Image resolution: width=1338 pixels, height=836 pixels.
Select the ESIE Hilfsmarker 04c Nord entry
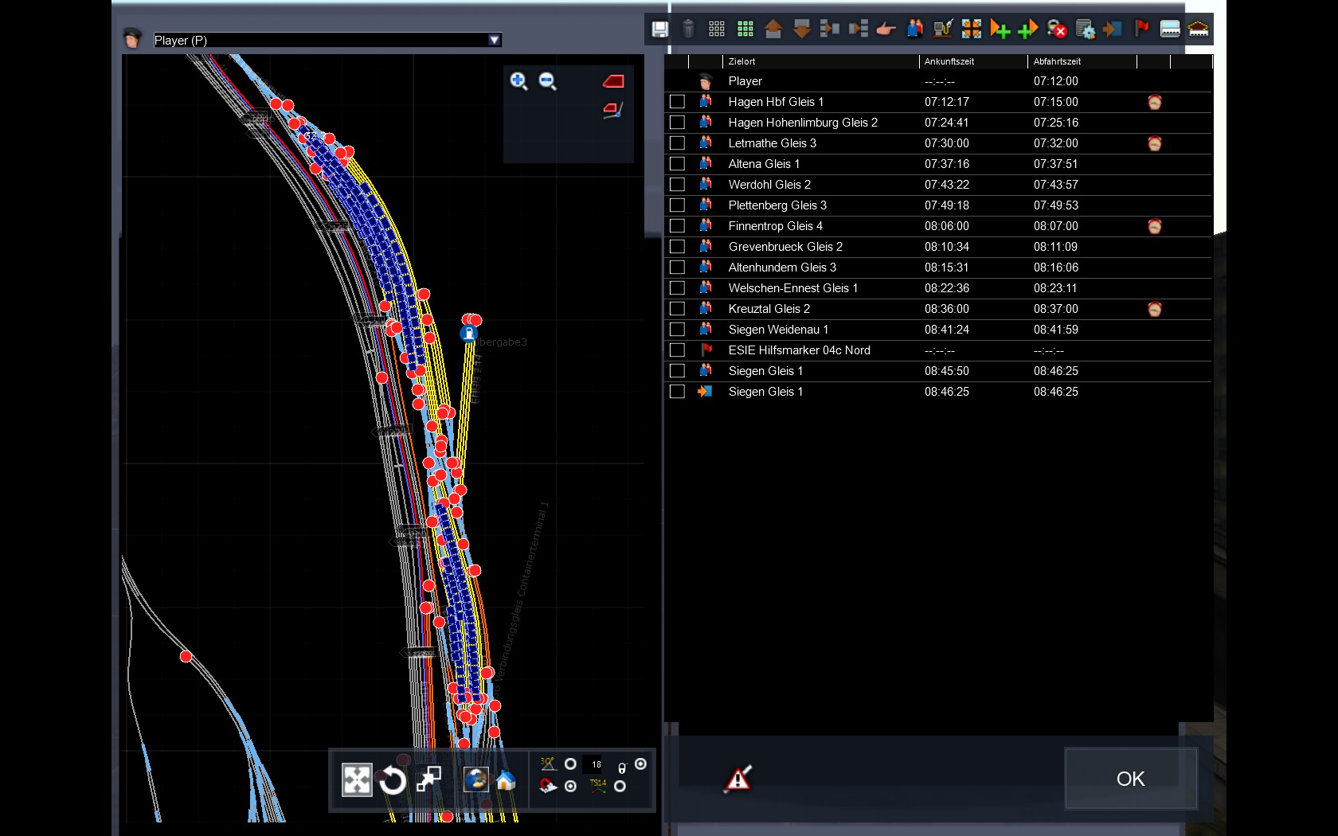(799, 350)
